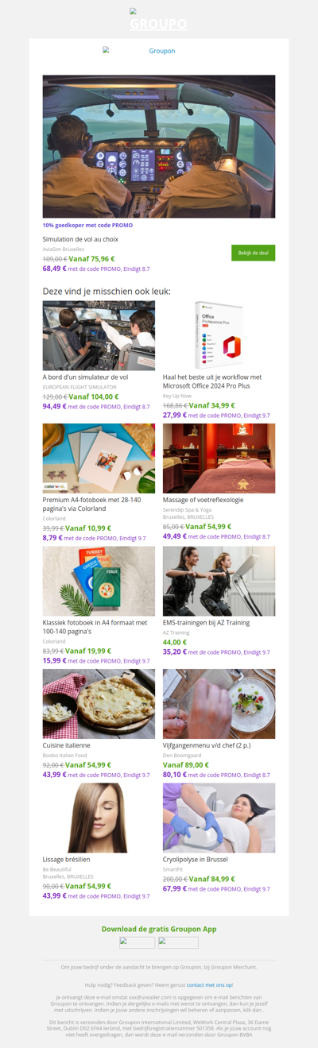The width and height of the screenshot is (318, 1048).
Task: Click the Download de gratis Groupon App heading
Action: coord(159,929)
